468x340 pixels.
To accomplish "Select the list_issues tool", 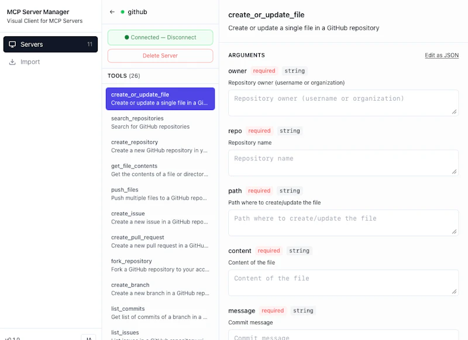I will coord(160,334).
